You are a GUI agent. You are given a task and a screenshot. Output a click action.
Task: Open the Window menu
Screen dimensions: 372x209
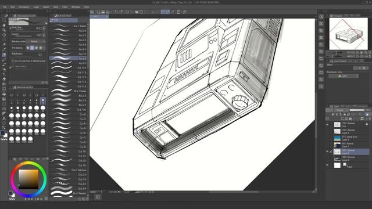click(76, 7)
